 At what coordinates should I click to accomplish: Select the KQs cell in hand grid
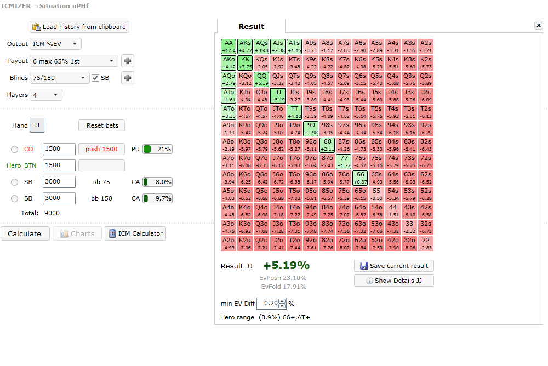click(x=261, y=63)
